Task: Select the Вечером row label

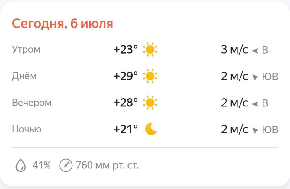Action: point(32,103)
